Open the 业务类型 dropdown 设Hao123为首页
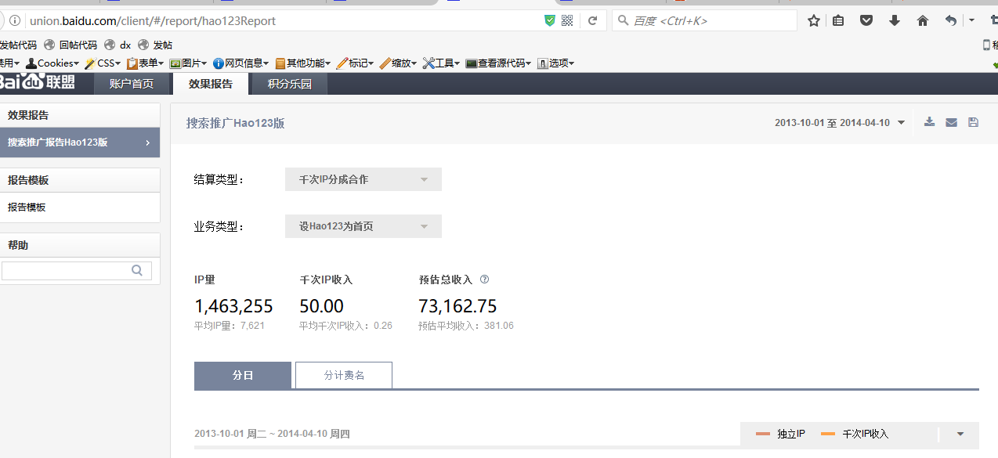 363,226
